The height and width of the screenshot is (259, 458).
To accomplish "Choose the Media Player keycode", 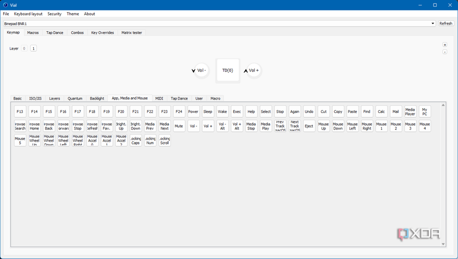I will 410,111.
